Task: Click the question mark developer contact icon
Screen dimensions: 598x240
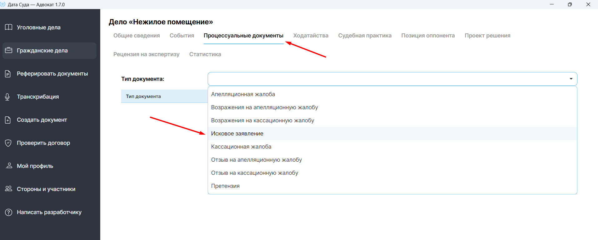Action: (x=9, y=212)
